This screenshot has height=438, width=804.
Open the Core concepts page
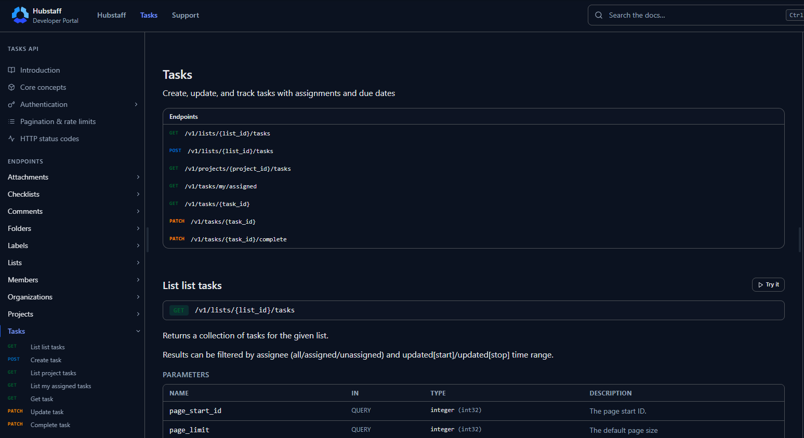[x=43, y=87]
